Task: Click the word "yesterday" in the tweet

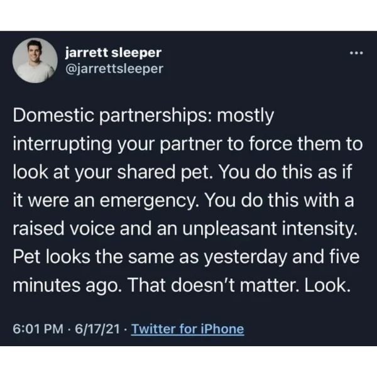Action: click(x=246, y=257)
